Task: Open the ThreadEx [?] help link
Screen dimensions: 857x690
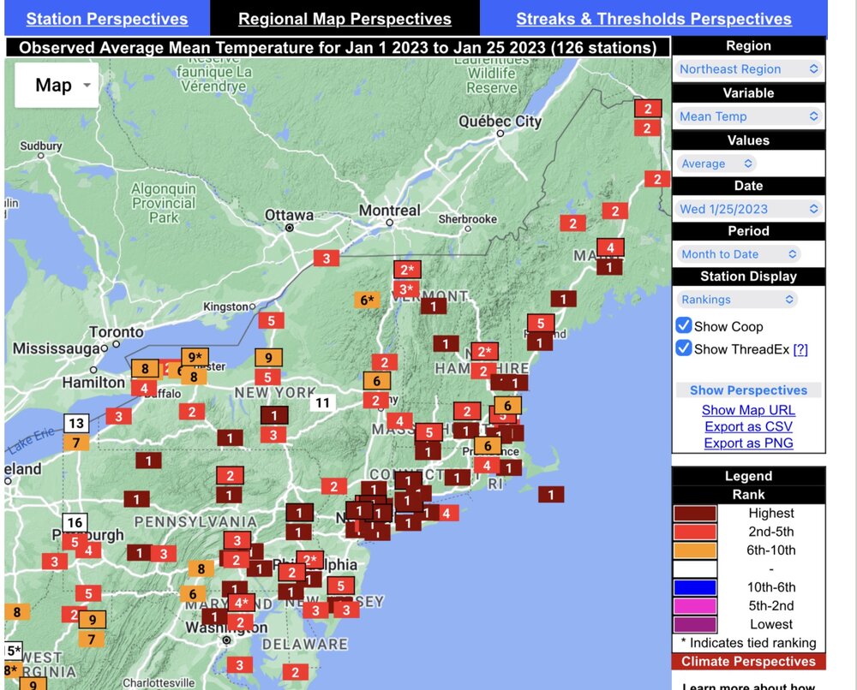Action: pyautogui.click(x=800, y=349)
